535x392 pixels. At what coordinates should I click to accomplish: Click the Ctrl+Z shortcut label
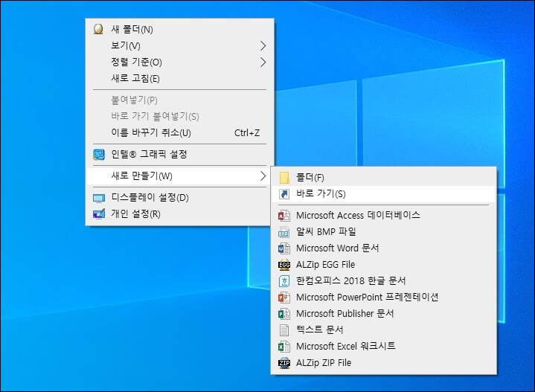click(247, 132)
